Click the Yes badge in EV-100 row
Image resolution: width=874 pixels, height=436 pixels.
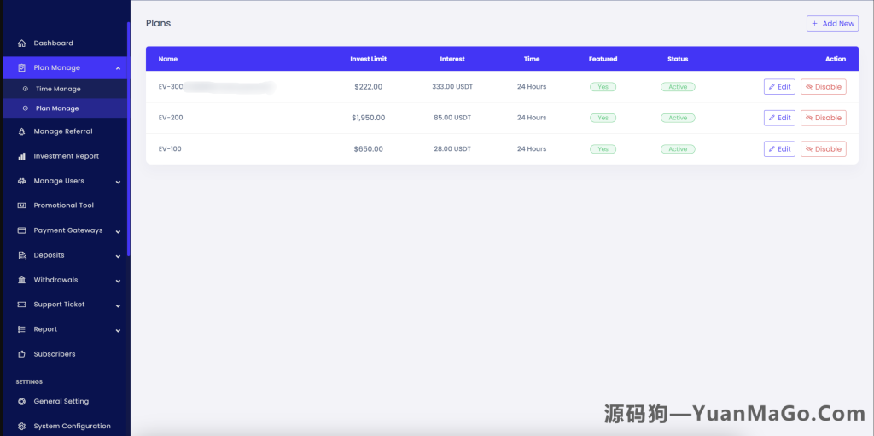tap(603, 148)
